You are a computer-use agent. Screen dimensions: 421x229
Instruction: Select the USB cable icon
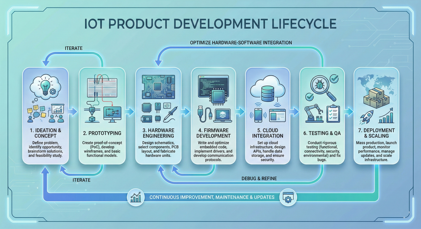tap(205, 114)
